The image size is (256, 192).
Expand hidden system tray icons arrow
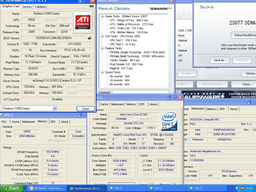[237, 188]
